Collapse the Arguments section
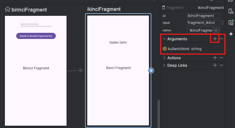 164,39
